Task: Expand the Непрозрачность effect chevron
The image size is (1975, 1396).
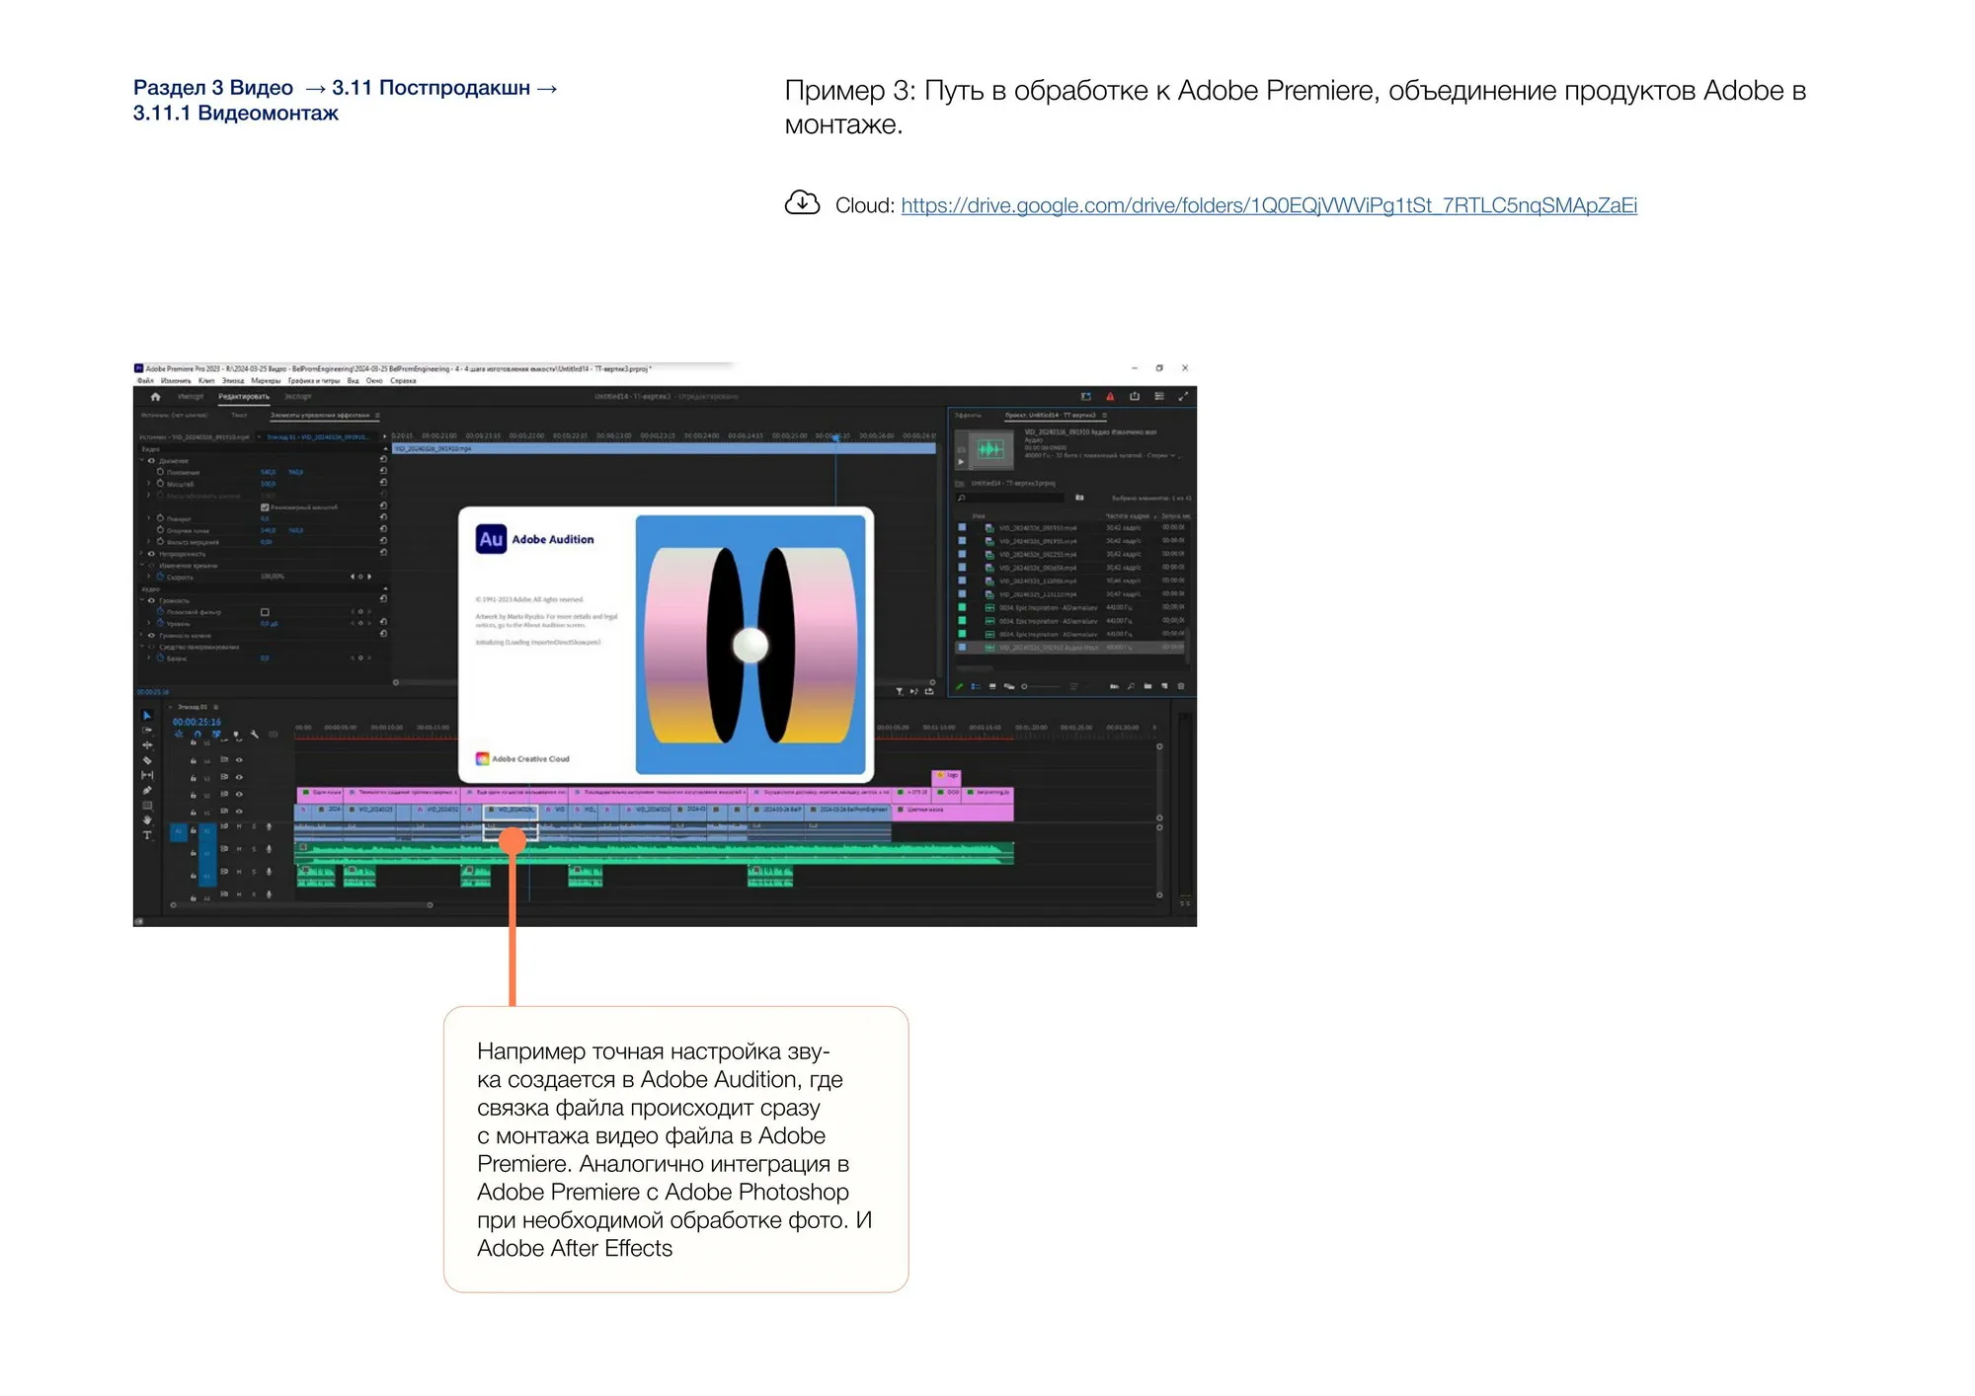Action: point(141,554)
